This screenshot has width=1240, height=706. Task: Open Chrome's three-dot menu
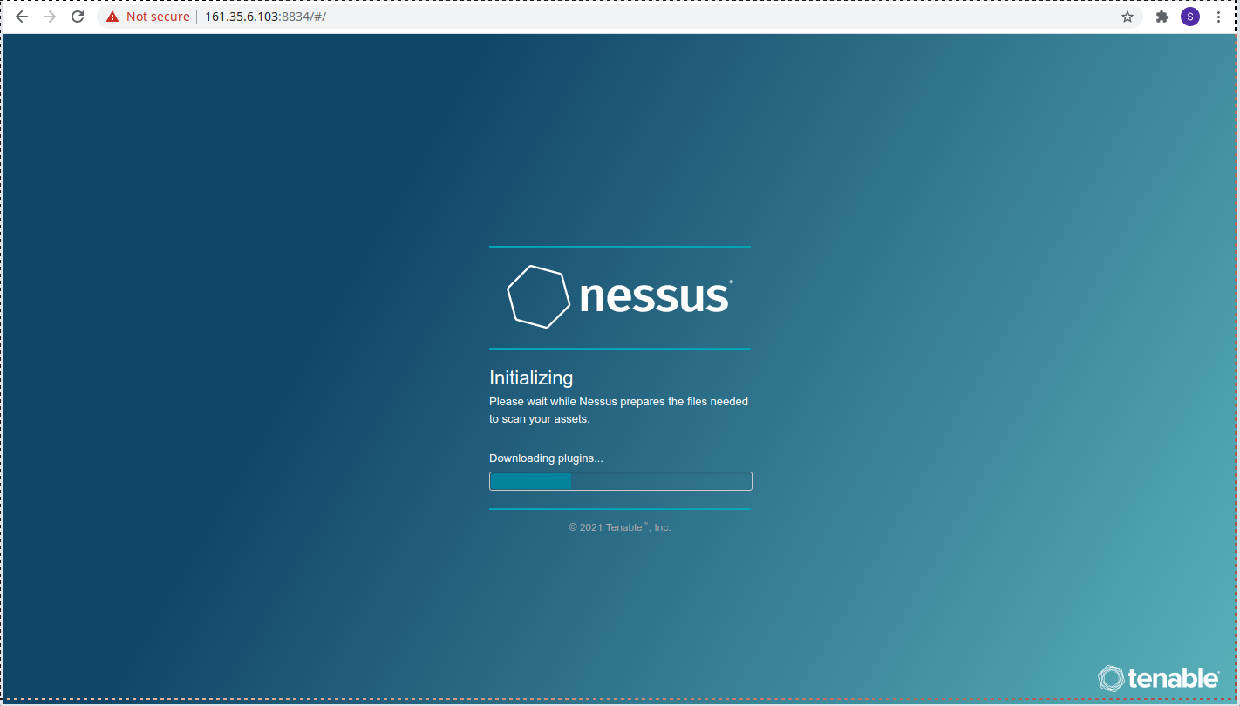1218,17
